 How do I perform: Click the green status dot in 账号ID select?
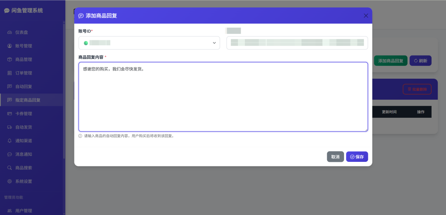coord(86,43)
